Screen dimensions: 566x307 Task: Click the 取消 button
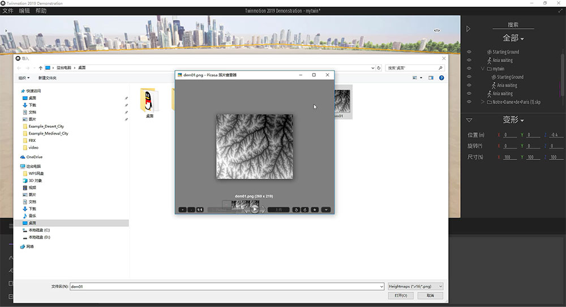click(431, 296)
